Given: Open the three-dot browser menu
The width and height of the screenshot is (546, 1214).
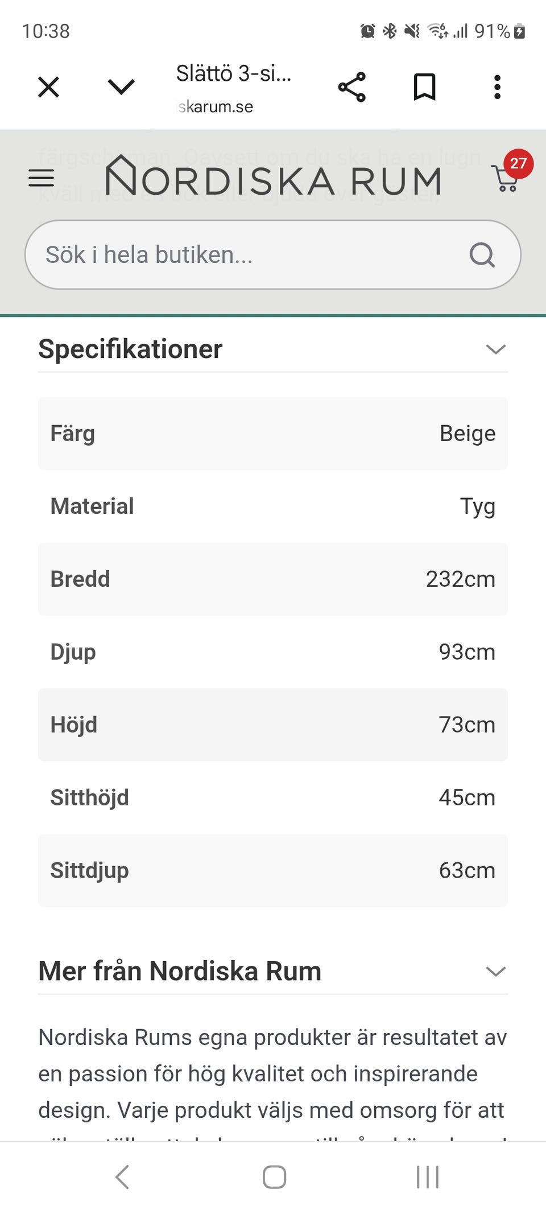Looking at the screenshot, I should point(497,87).
